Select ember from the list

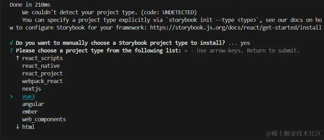tap(30, 112)
